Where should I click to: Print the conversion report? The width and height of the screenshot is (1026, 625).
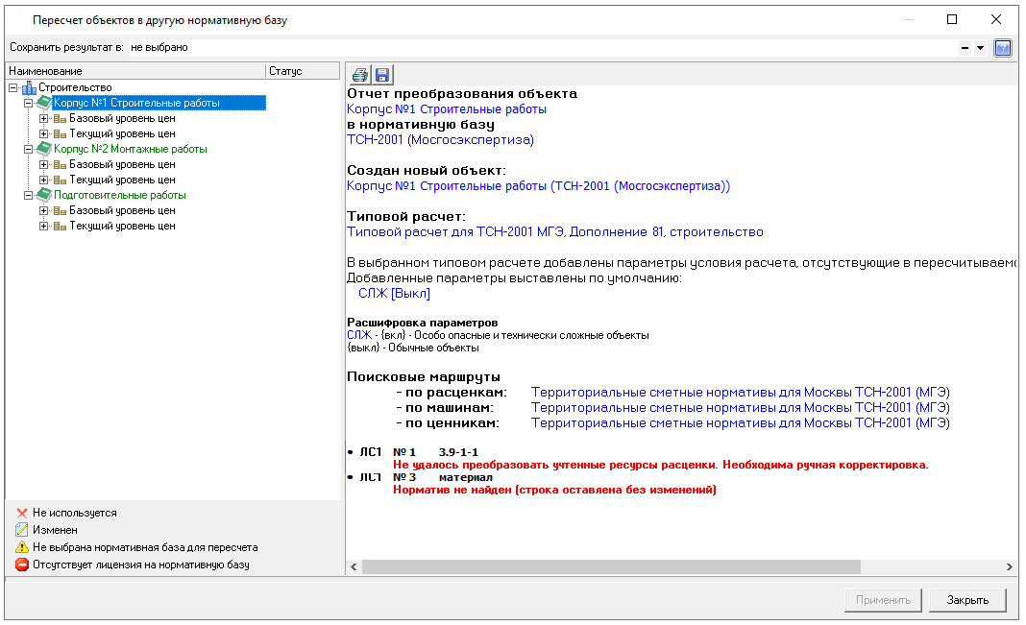tap(359, 75)
